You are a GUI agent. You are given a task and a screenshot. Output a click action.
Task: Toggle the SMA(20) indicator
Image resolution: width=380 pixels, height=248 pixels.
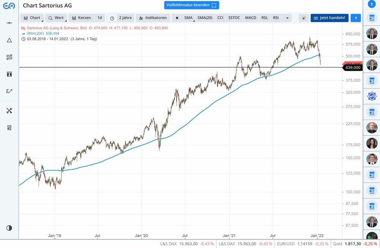tap(205, 18)
